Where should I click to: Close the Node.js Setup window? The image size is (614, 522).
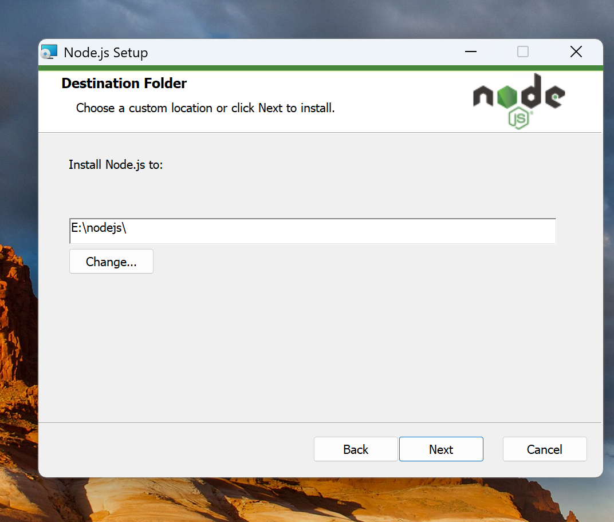(576, 52)
